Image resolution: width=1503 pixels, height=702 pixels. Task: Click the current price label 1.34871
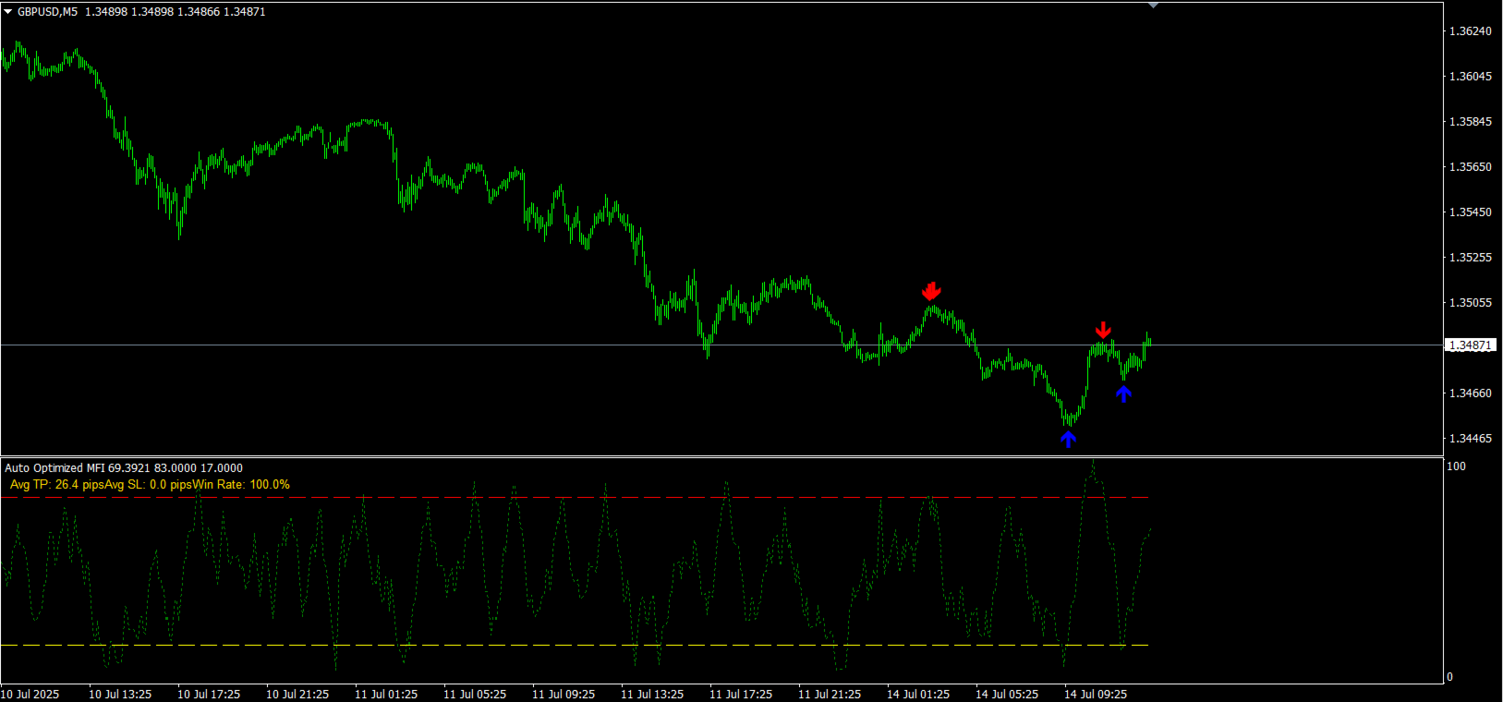point(1470,345)
